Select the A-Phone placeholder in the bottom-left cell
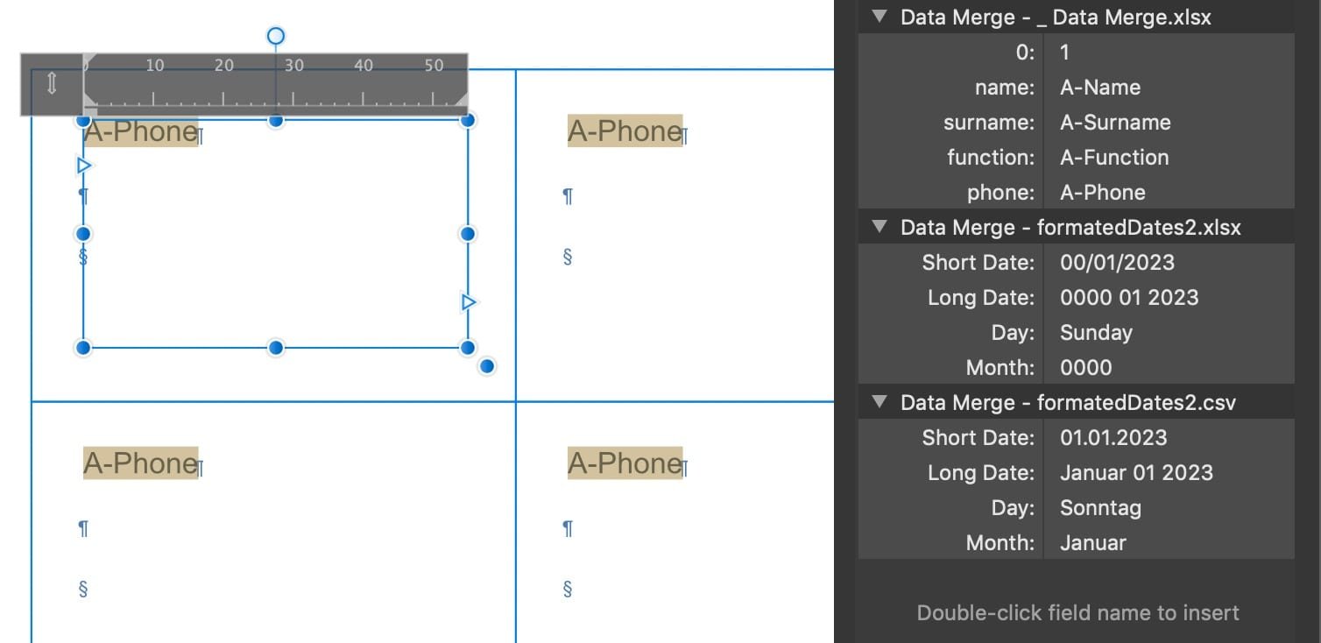The width and height of the screenshot is (1321, 643). pyautogui.click(x=141, y=463)
